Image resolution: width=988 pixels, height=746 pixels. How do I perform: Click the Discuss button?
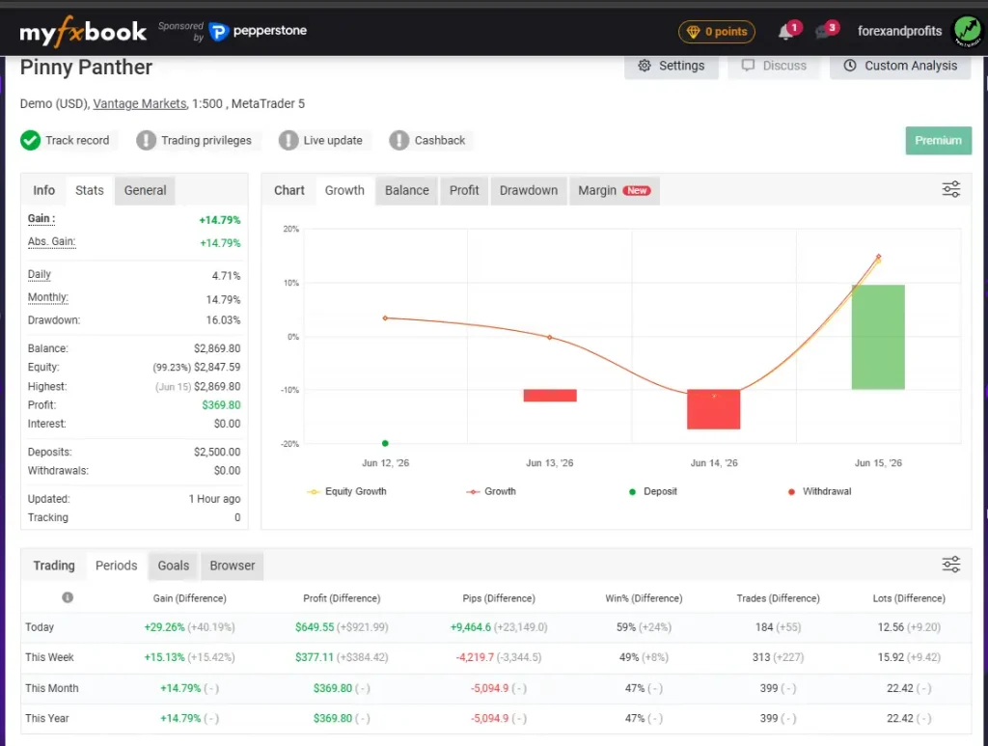775,67
